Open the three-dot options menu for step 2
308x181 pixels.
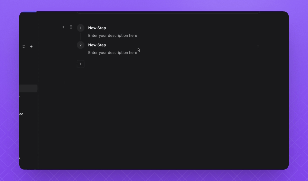click(258, 47)
